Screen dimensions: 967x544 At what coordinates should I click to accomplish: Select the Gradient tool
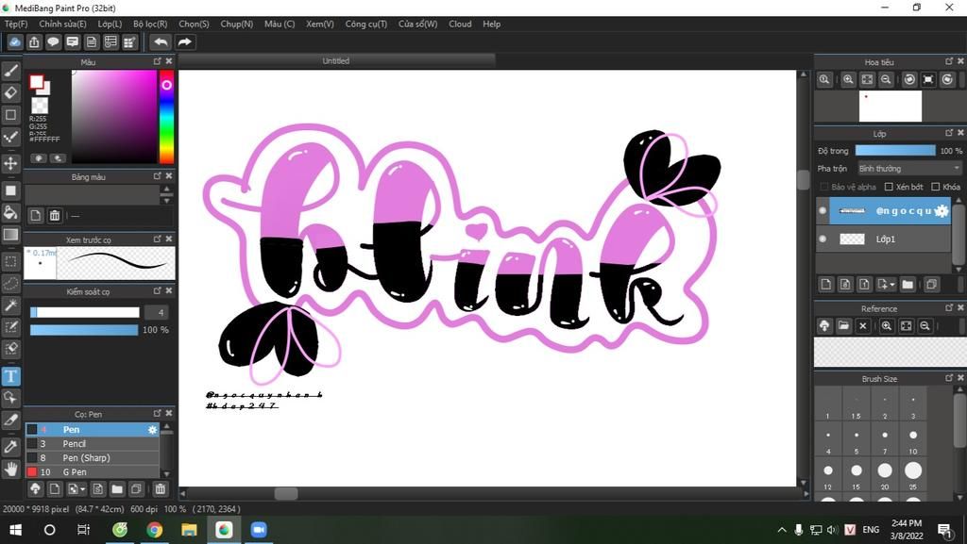[x=10, y=235]
